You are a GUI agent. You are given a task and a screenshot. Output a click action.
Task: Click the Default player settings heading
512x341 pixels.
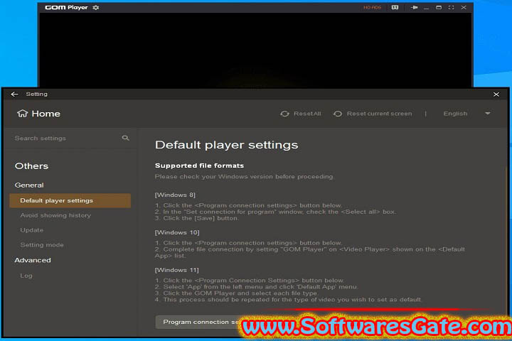226,145
